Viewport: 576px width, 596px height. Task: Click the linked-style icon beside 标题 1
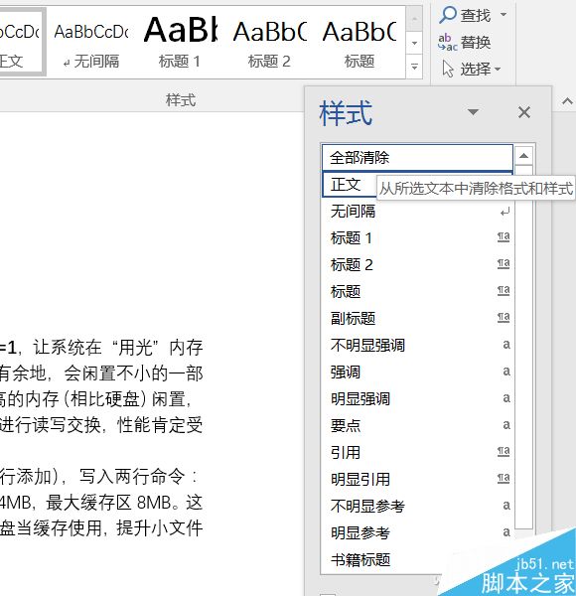504,237
